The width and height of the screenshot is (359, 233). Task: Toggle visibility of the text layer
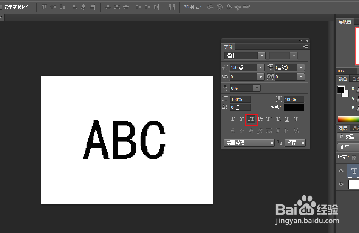coord(341,171)
